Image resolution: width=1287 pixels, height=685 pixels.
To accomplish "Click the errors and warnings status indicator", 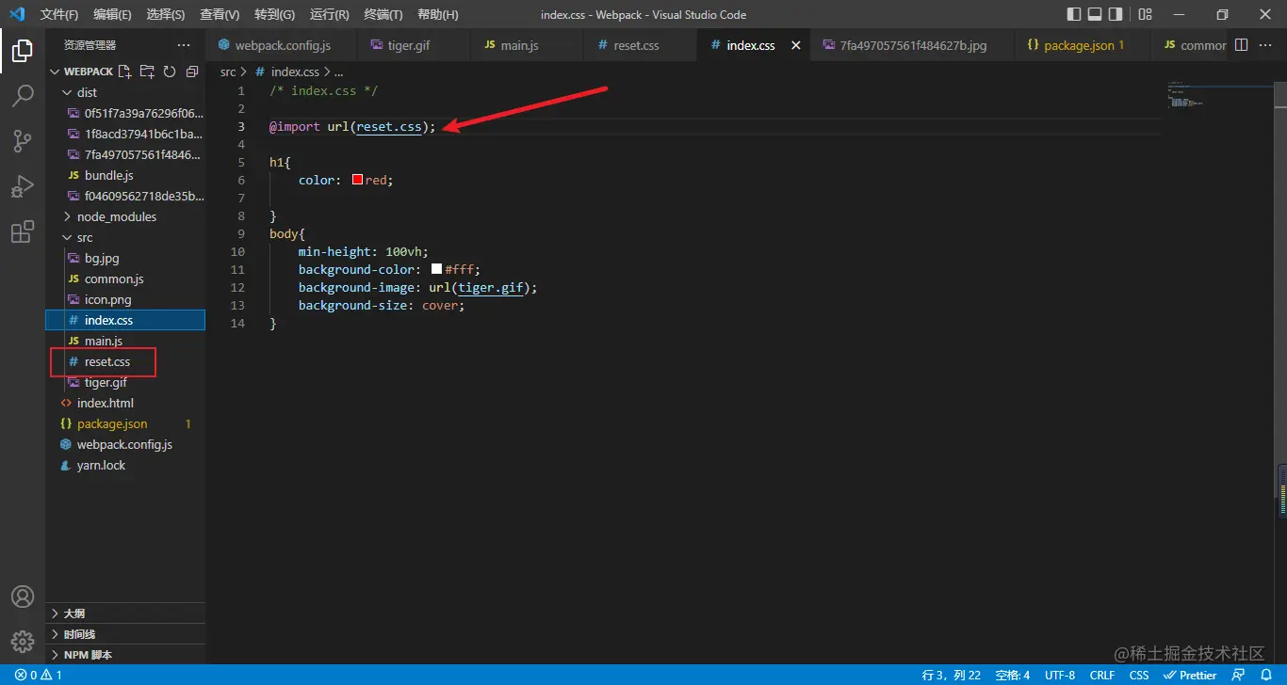I will tap(39, 675).
